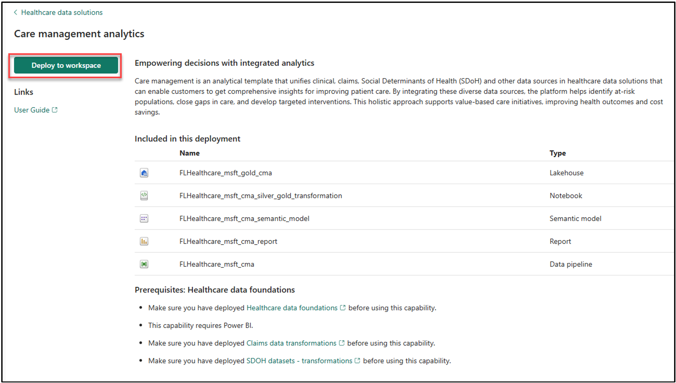
Task: Click the Included in this deployment heading
Action: 187,139
